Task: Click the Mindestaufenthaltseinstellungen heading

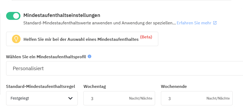Action: [62, 15]
